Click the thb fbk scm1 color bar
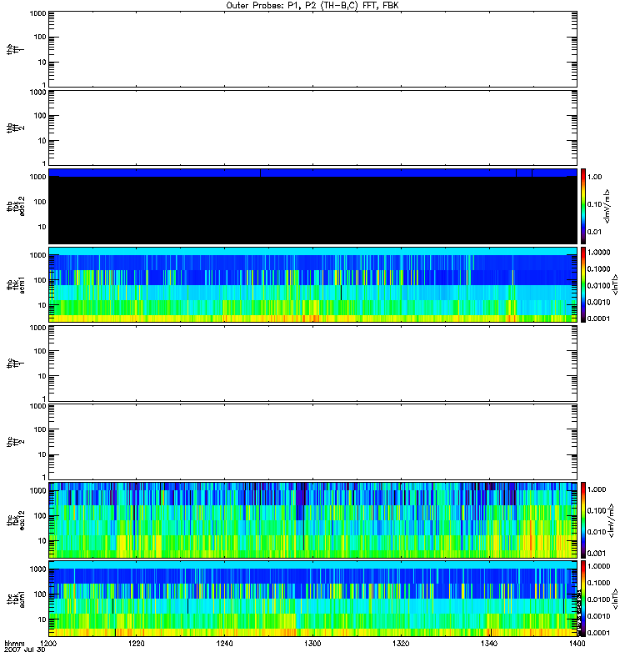 click(583, 284)
